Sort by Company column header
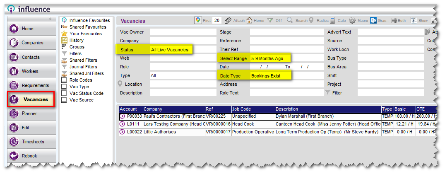This screenshot has height=174, width=445. [x=174, y=109]
